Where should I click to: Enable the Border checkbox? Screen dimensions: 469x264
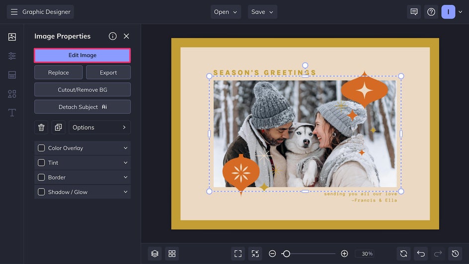coord(41,177)
